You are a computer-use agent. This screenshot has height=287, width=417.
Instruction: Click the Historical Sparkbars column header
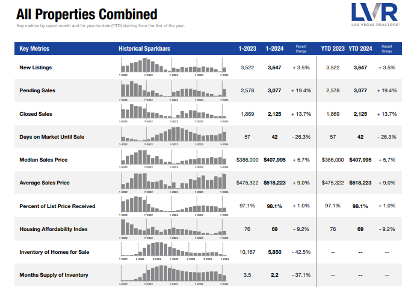[144, 48]
